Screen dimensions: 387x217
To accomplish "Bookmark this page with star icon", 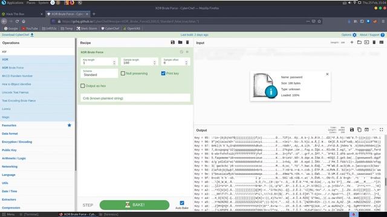I will tap(319, 22).
